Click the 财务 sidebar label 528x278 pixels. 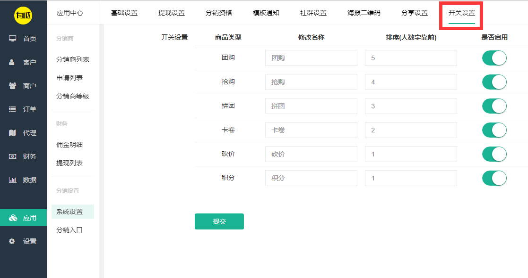click(x=30, y=156)
